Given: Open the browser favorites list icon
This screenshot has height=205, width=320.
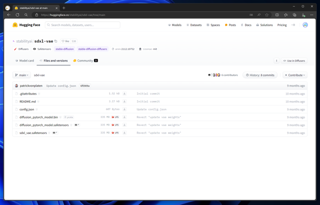Looking at the screenshot, I should point(285,14).
